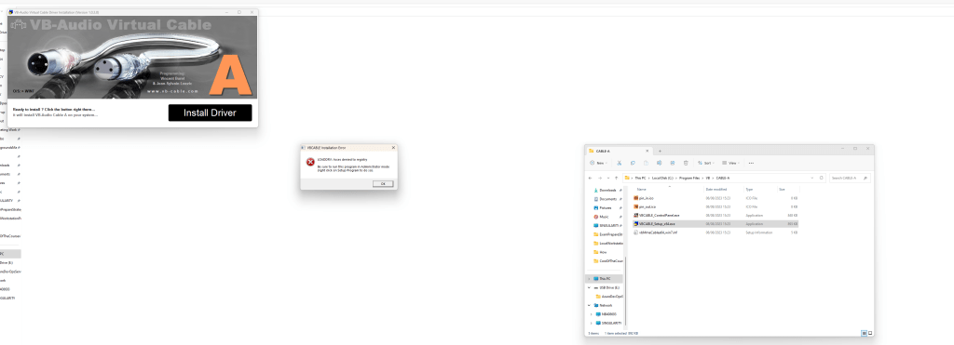This screenshot has width=954, height=345.
Task: Refresh the CABLE-A folder view
Action: point(822,178)
